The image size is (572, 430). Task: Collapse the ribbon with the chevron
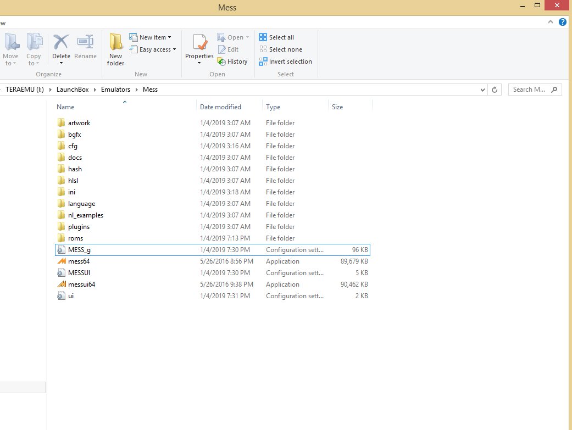point(551,23)
